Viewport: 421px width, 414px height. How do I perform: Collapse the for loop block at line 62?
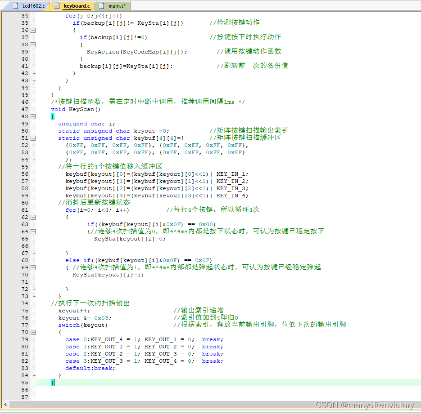tap(33, 217)
